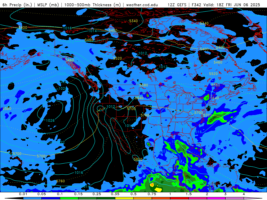Click the orange 0.5 legend swatch
Image resolution: width=267 pixels, height=200 pixels.
click(143, 198)
